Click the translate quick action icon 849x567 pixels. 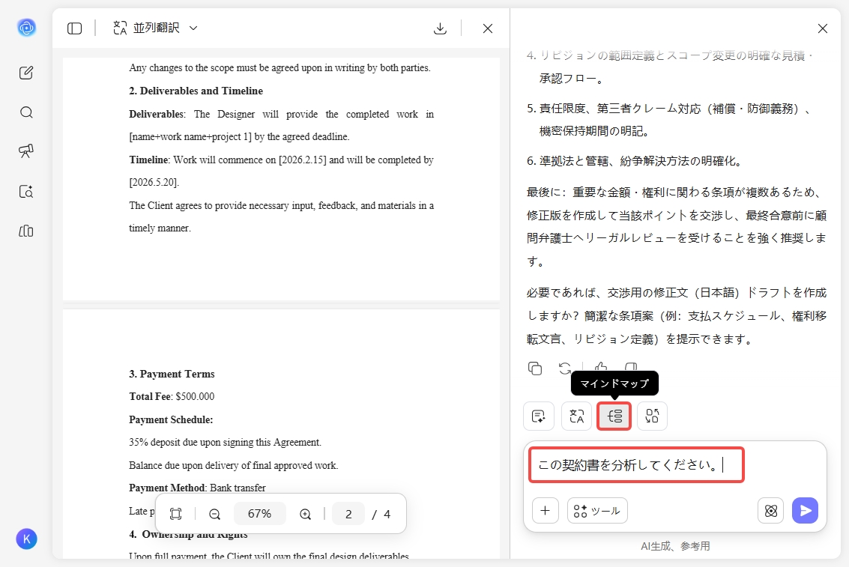pos(576,416)
